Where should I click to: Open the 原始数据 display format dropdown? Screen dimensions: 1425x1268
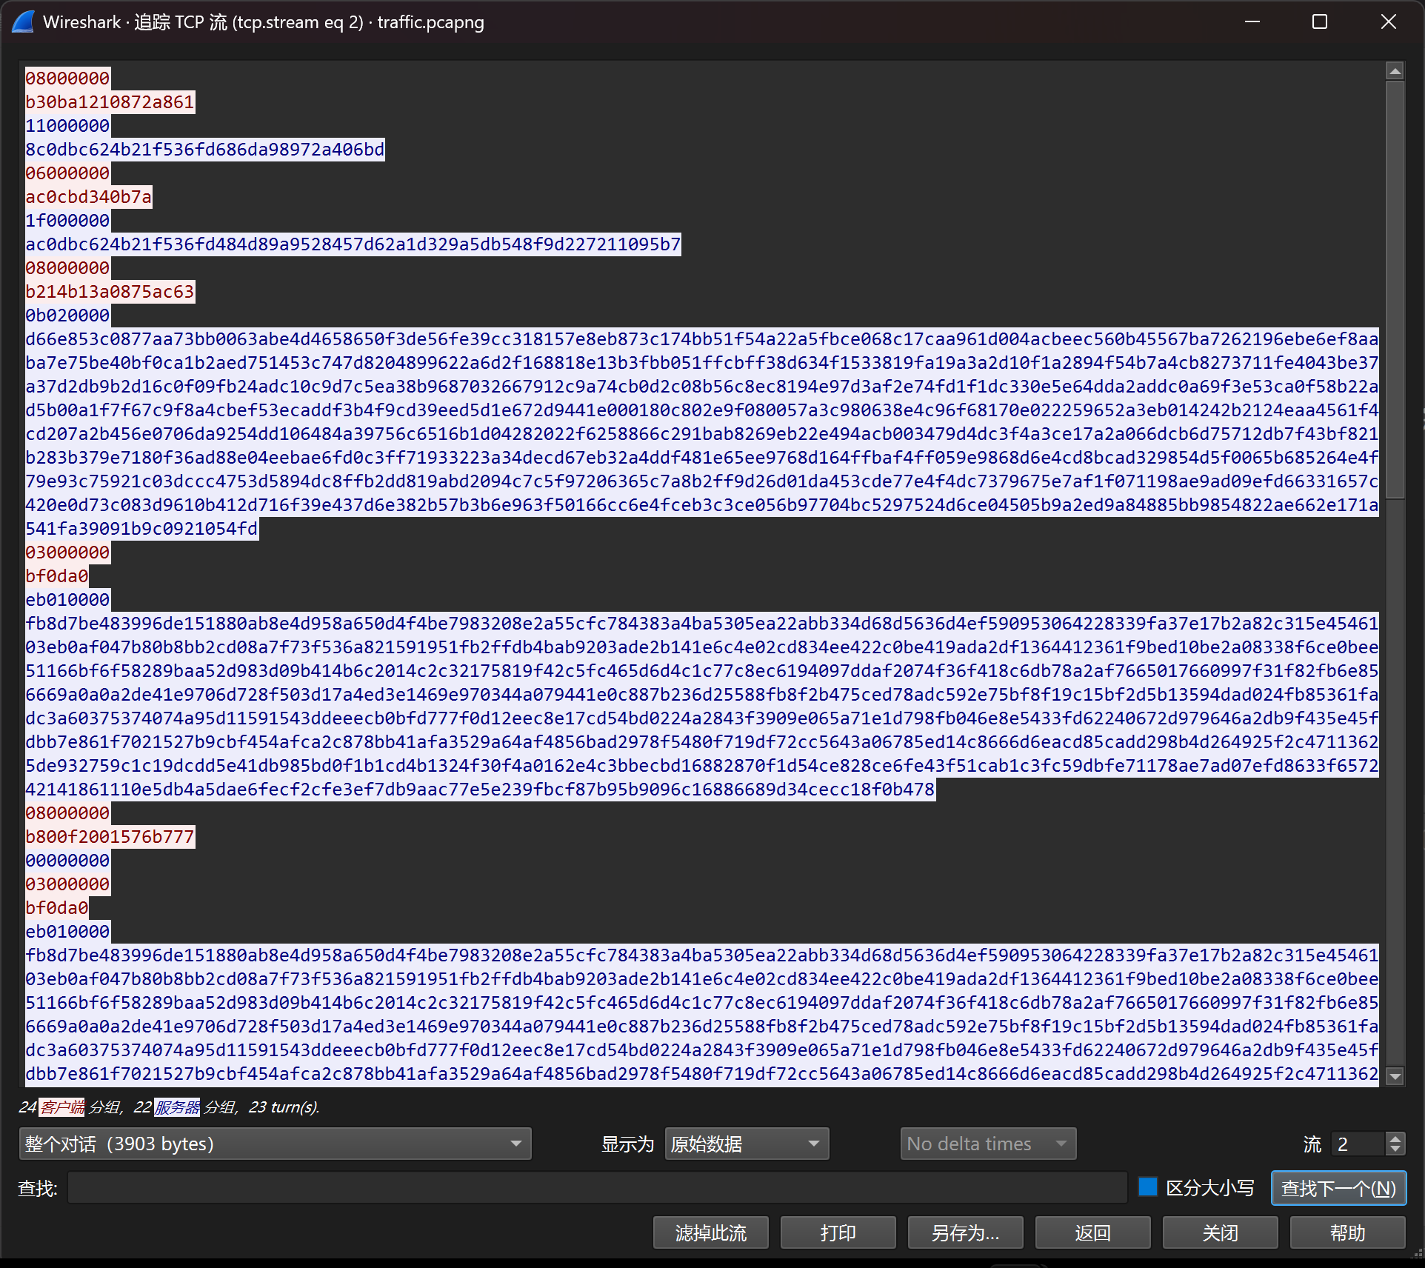pos(747,1144)
